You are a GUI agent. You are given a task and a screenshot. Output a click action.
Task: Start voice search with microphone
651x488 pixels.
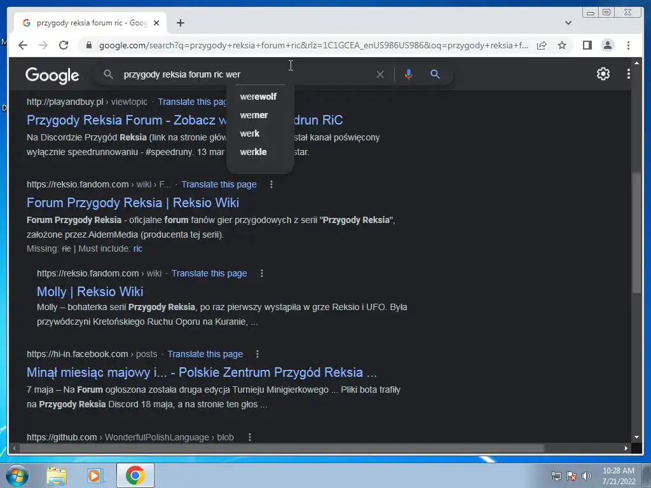click(409, 74)
